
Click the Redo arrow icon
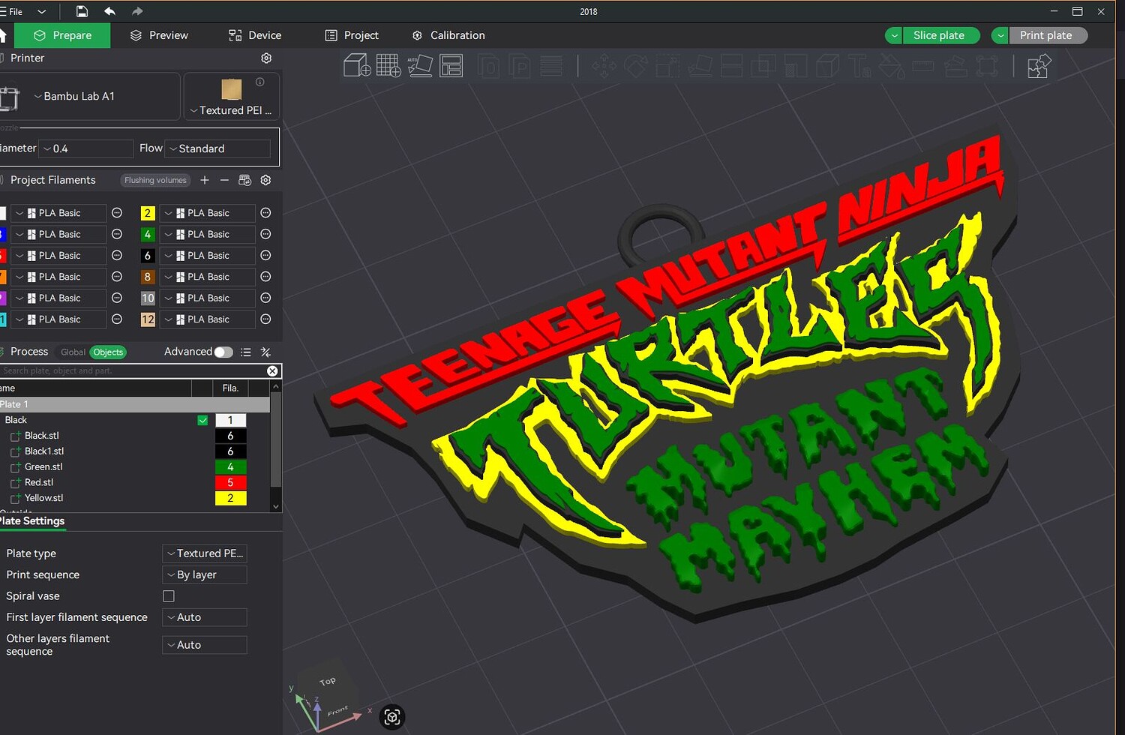tap(137, 11)
